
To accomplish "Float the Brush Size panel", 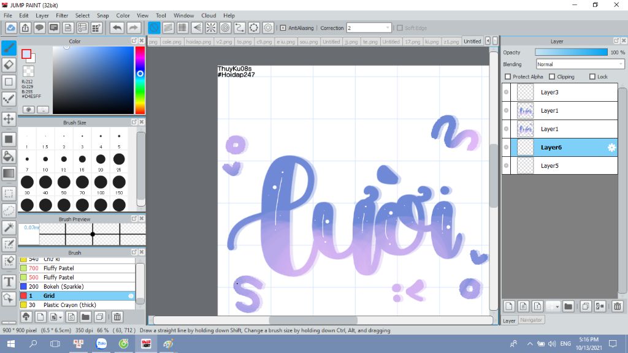I will point(134,122).
